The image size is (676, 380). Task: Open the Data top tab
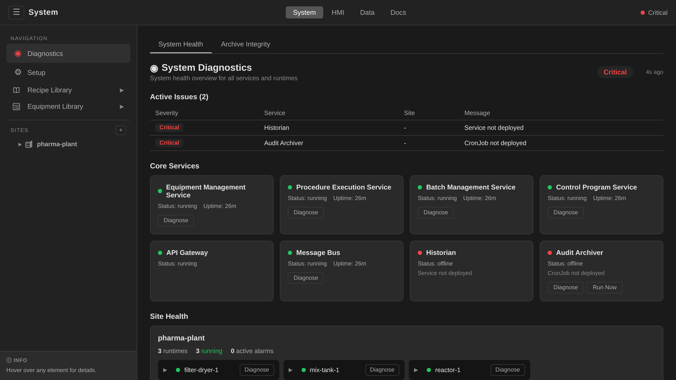coord(367,12)
